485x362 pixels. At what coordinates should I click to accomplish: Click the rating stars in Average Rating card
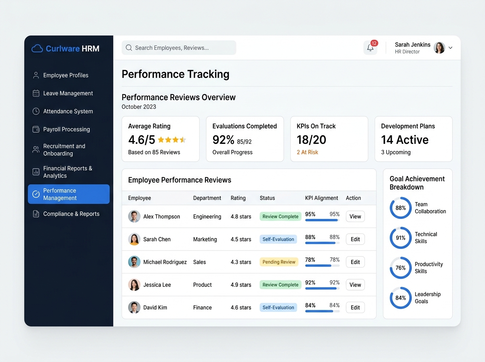[x=172, y=140]
